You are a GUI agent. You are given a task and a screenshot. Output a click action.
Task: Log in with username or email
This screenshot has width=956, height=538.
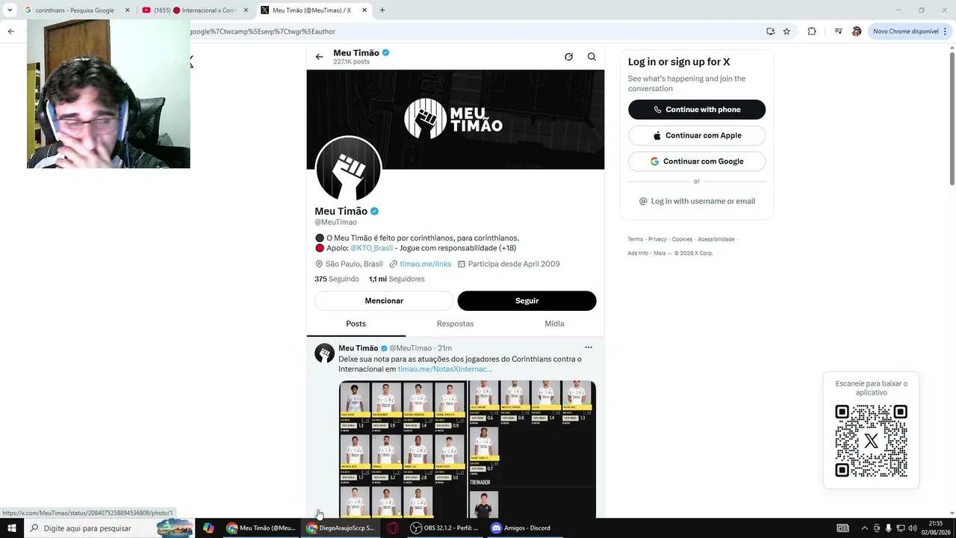coord(697,201)
